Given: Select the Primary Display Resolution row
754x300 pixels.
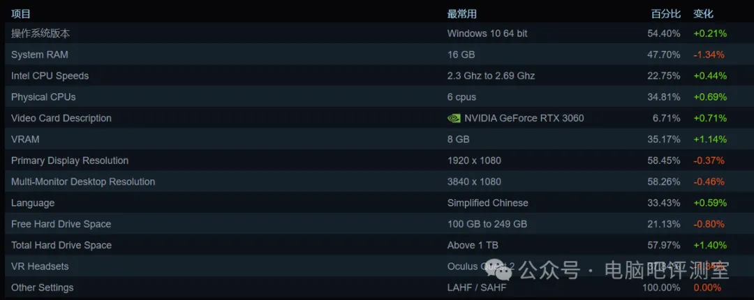Looking at the screenshot, I should [377, 160].
